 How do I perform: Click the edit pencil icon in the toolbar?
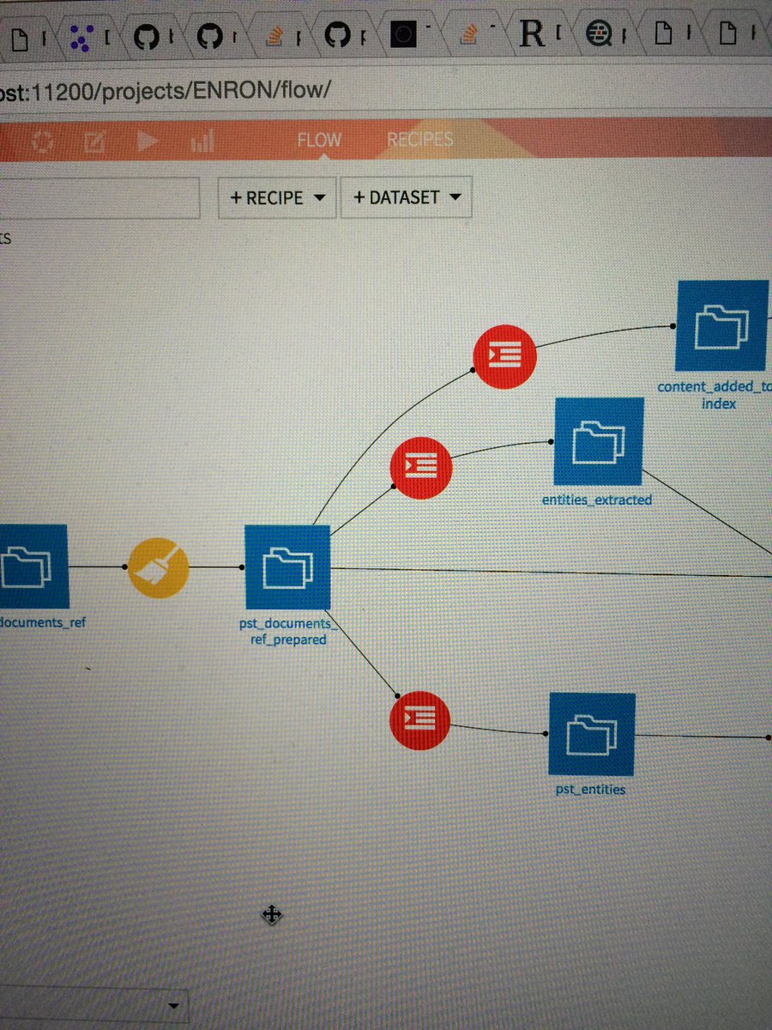coord(94,140)
